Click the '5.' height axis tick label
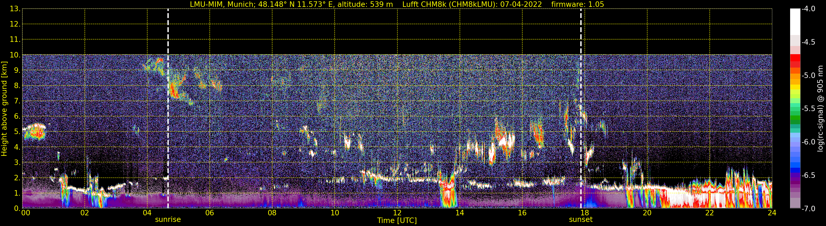Image resolution: width=826 pixels, height=226 pixels. pos(17,132)
